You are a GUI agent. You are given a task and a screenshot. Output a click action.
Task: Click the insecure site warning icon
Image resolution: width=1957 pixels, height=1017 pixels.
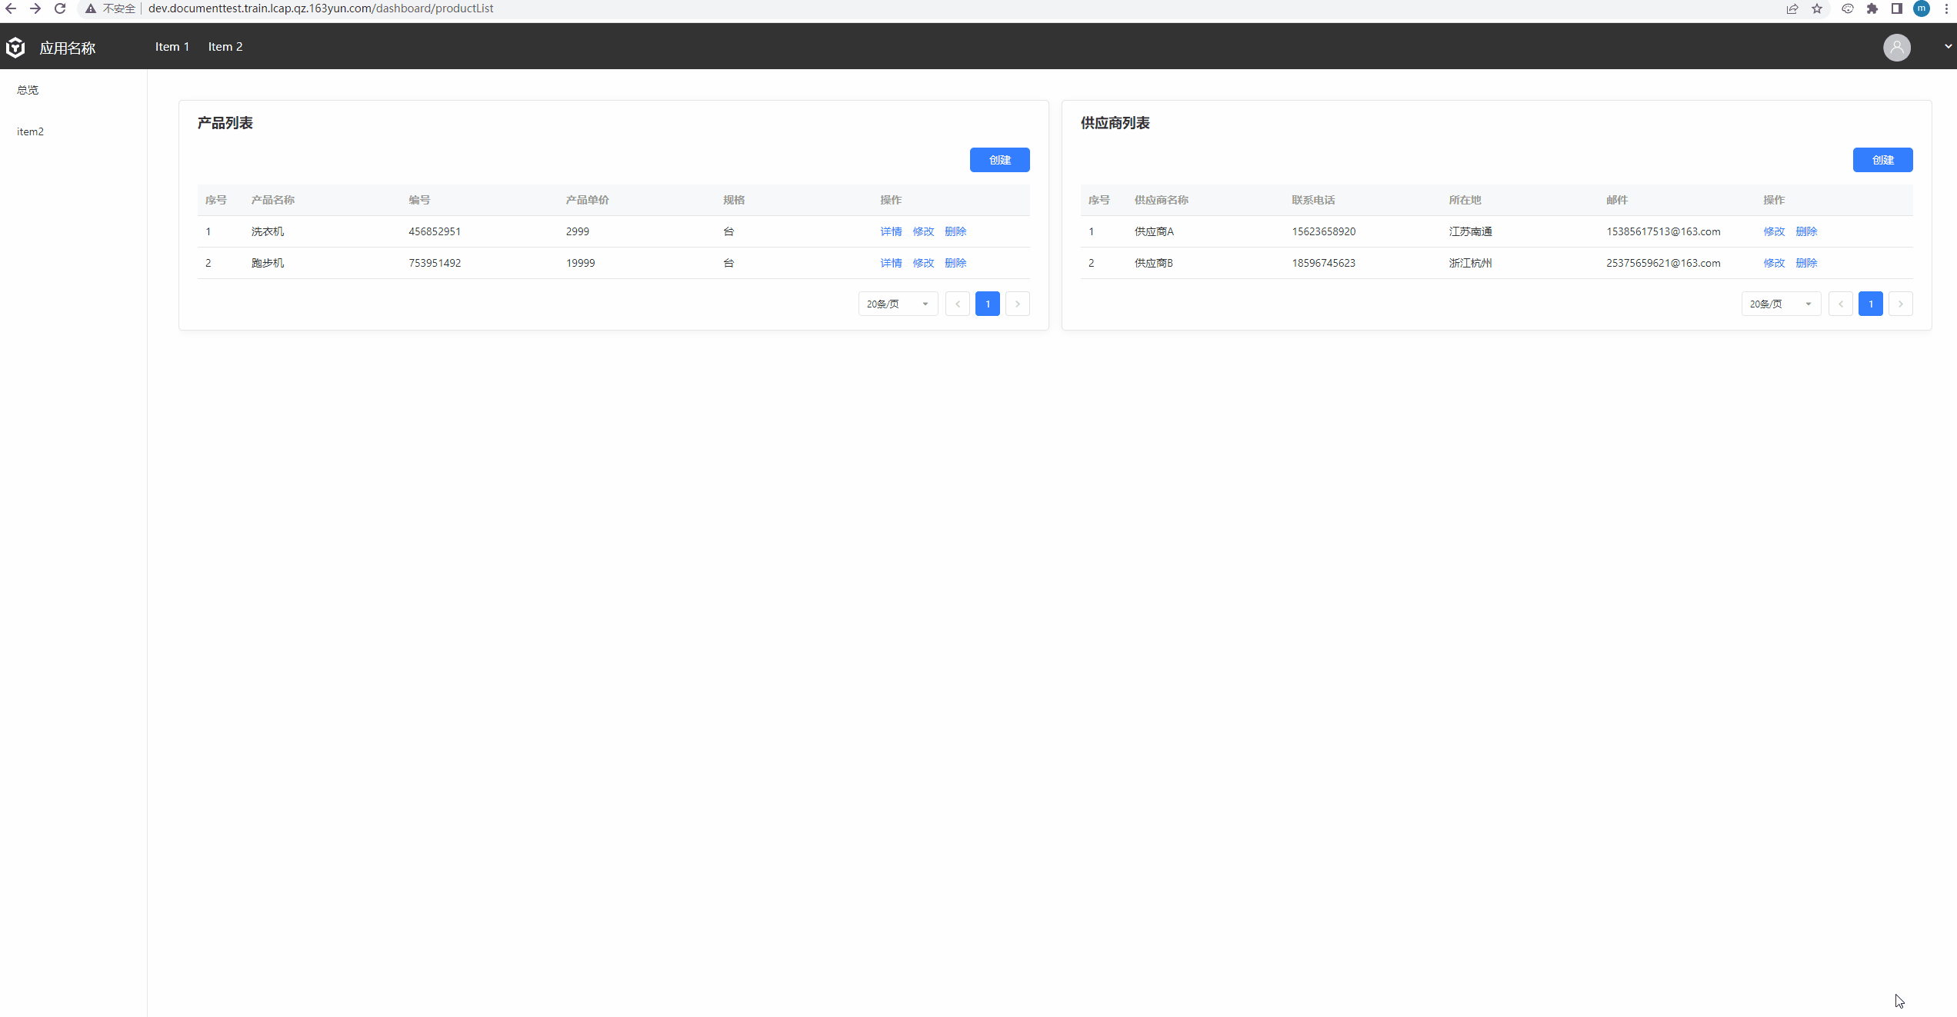coord(91,8)
